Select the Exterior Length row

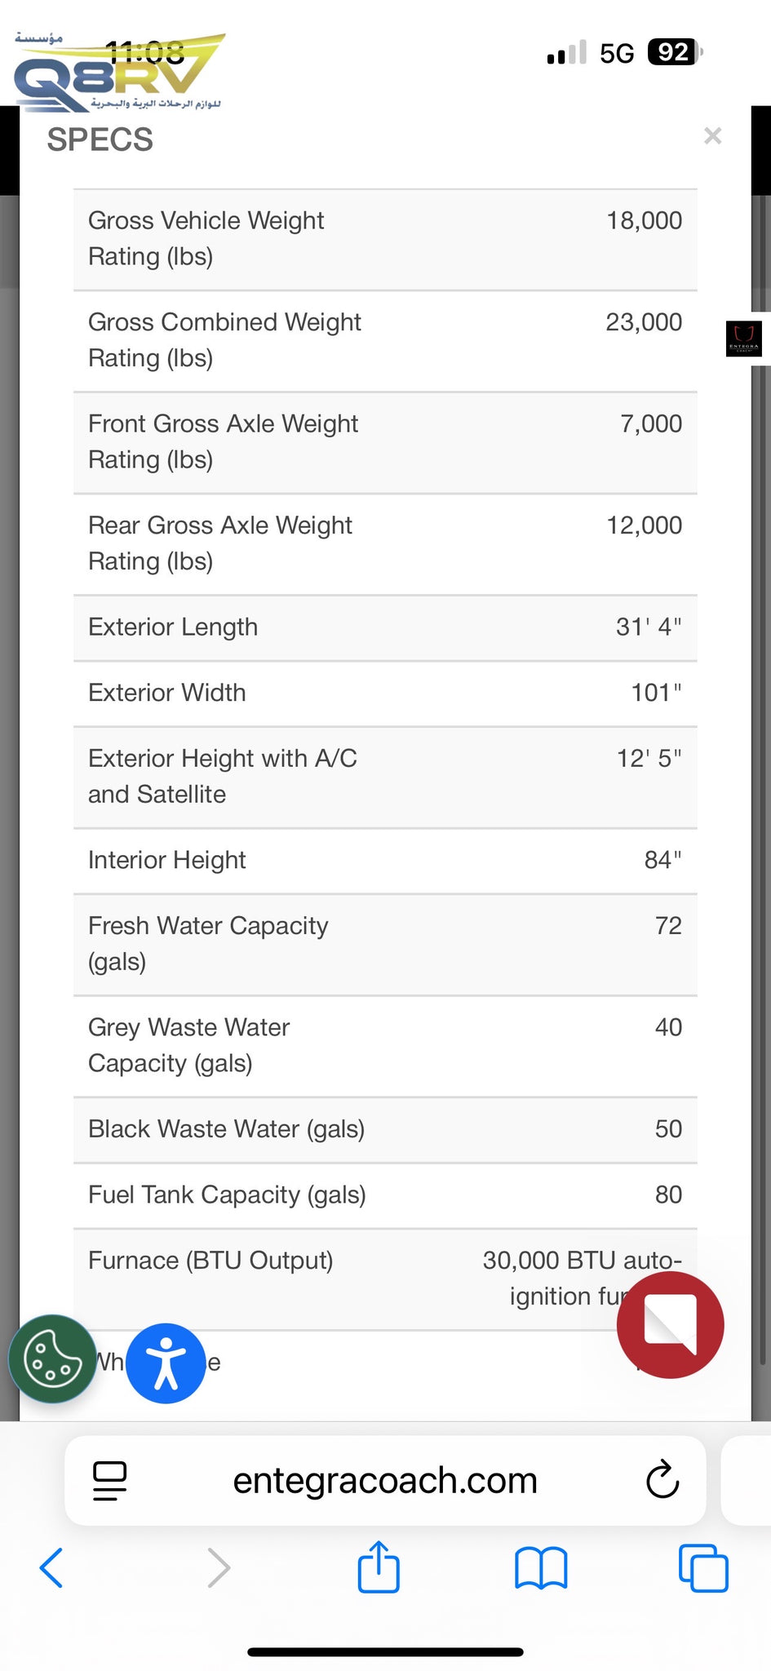pyautogui.click(x=385, y=627)
